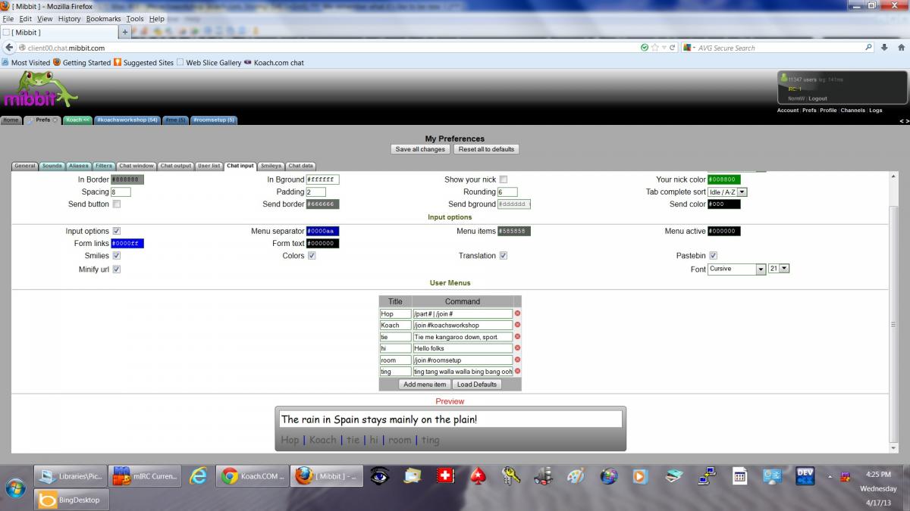Switch to the Chat window tab

(x=136, y=166)
